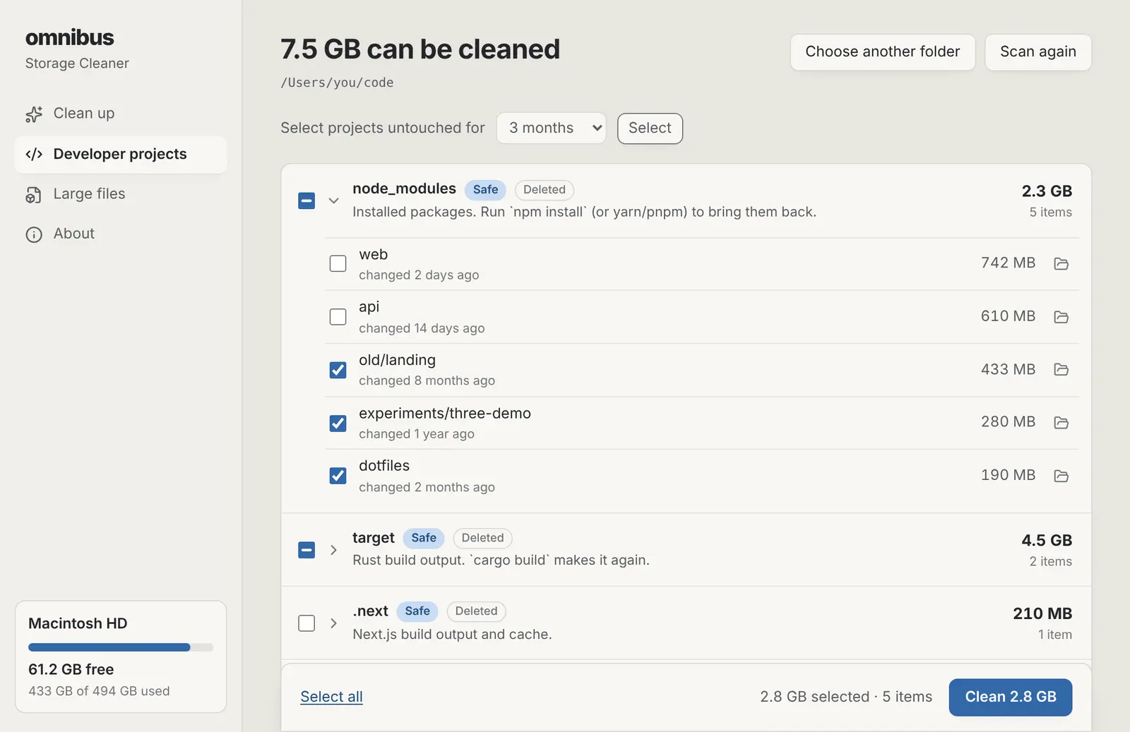Click the 742 MB size value
The width and height of the screenshot is (1130, 732).
(x=1008, y=263)
